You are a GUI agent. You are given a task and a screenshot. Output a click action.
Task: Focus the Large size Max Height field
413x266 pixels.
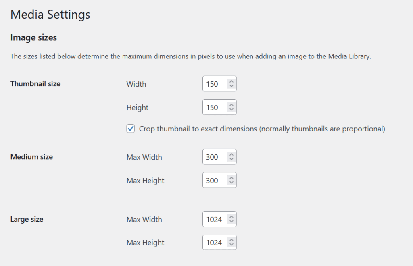click(214, 242)
